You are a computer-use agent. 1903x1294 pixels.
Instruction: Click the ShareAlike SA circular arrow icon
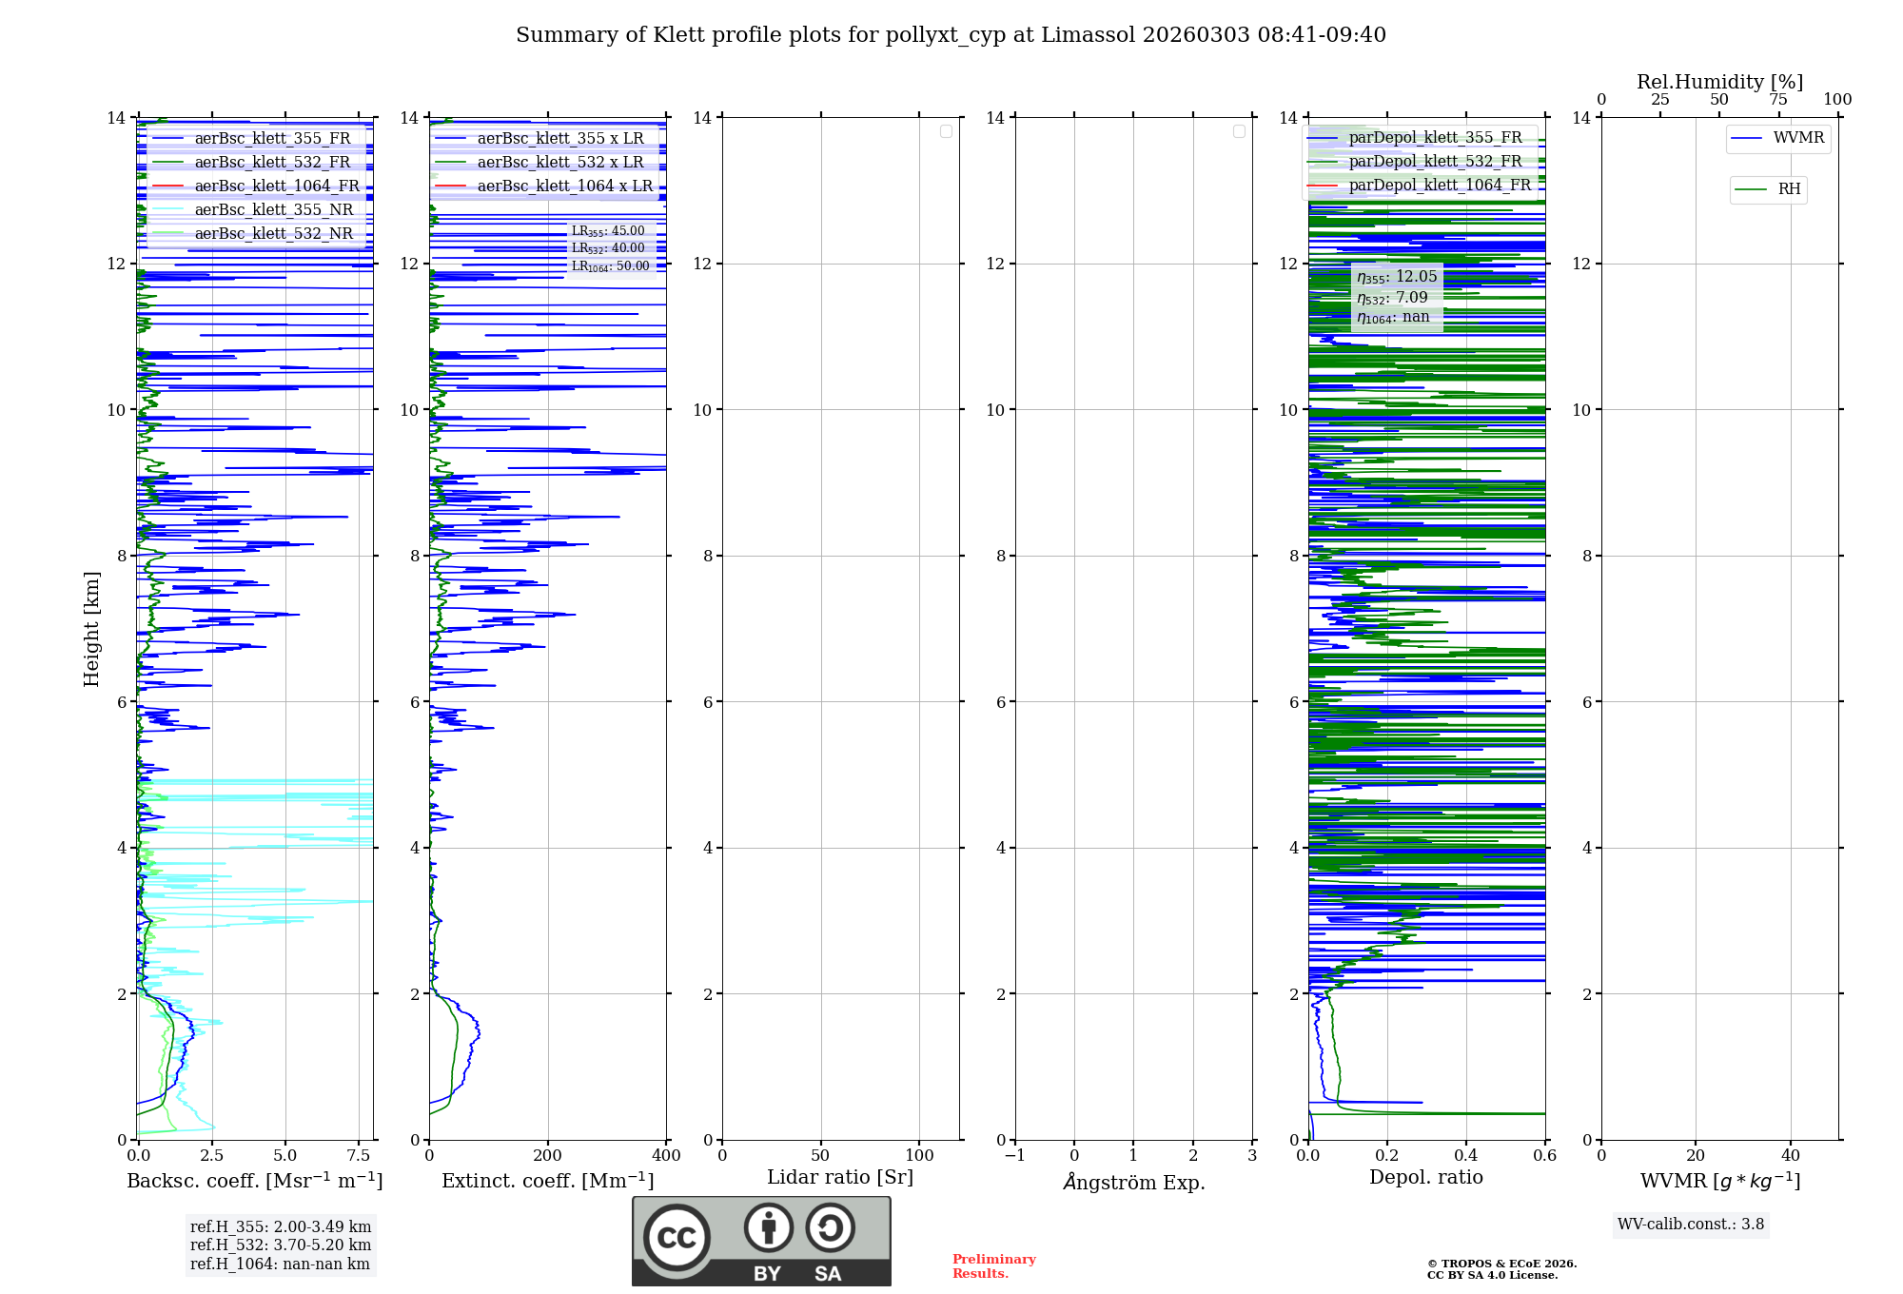click(830, 1227)
